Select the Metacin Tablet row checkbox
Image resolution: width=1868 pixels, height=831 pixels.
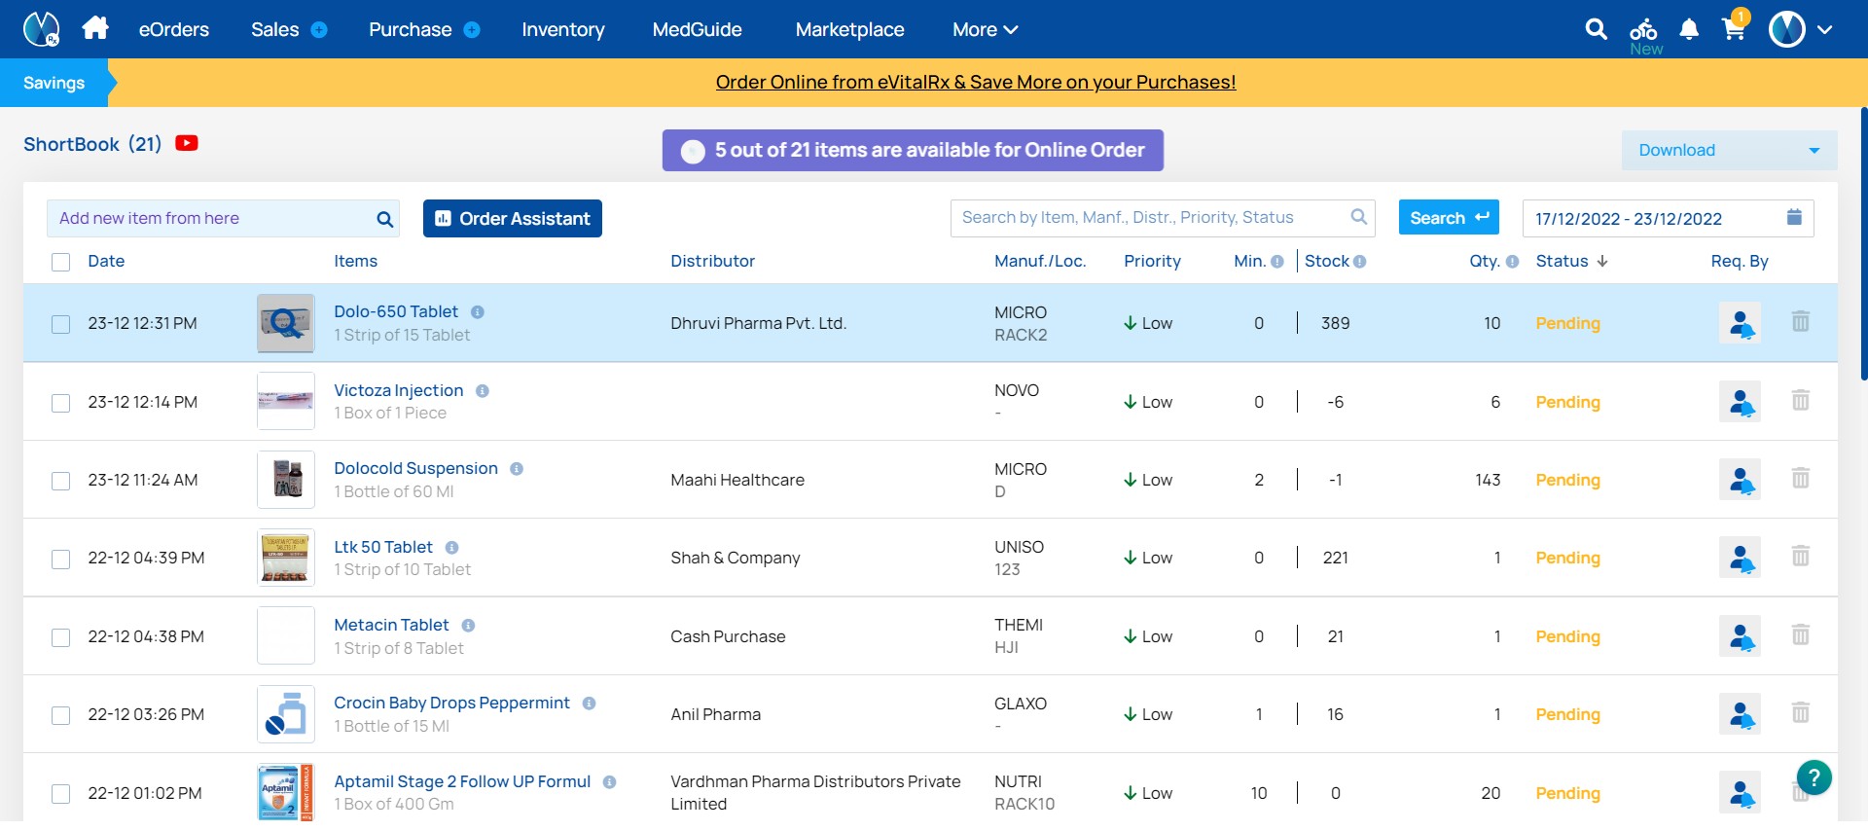(x=60, y=637)
